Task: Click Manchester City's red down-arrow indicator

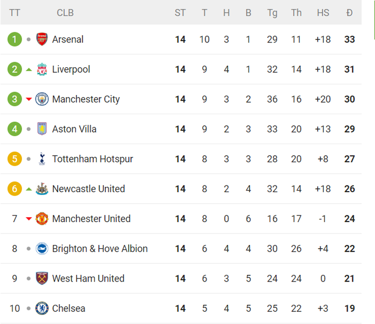Action: pyautogui.click(x=29, y=99)
